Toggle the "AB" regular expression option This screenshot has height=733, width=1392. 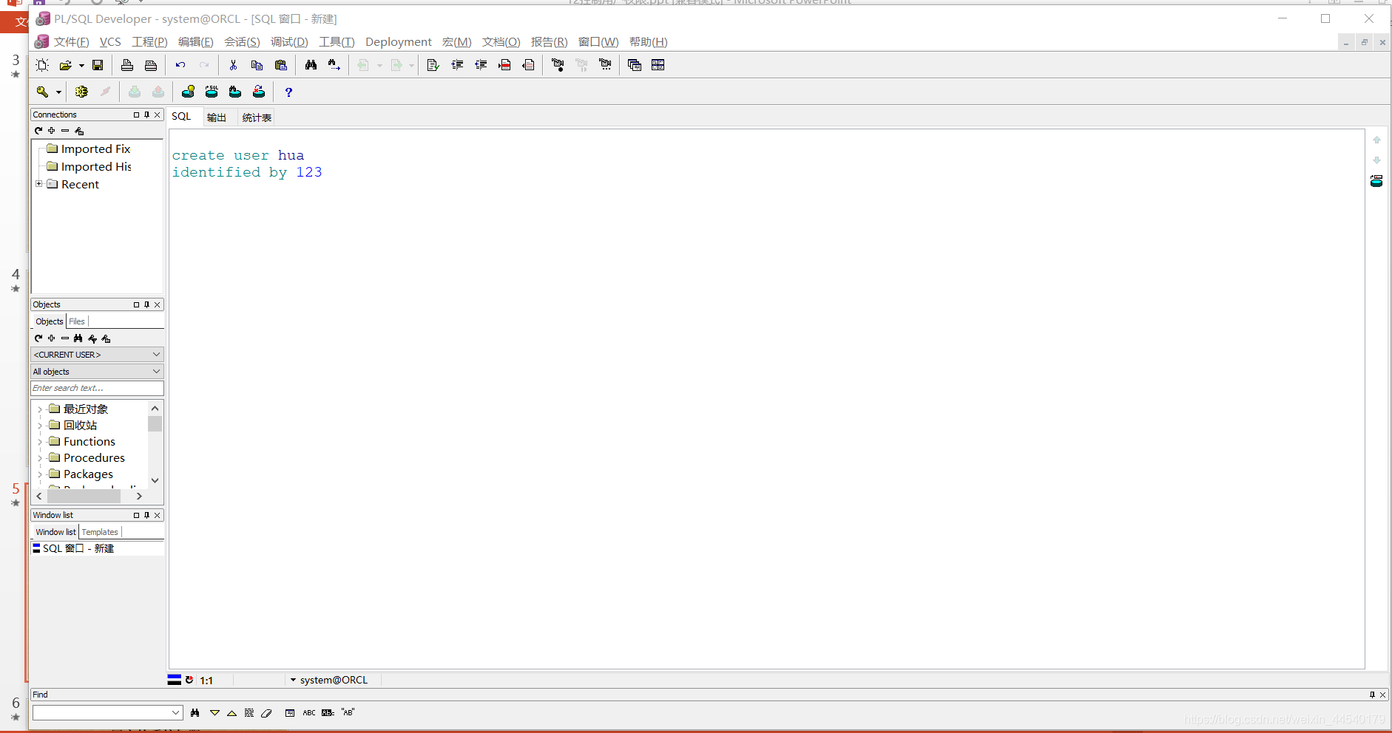[348, 713]
